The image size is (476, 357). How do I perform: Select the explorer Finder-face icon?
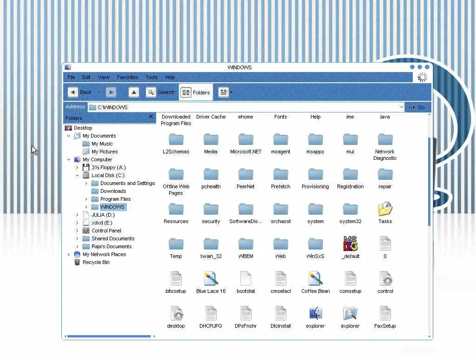pyautogui.click(x=316, y=313)
